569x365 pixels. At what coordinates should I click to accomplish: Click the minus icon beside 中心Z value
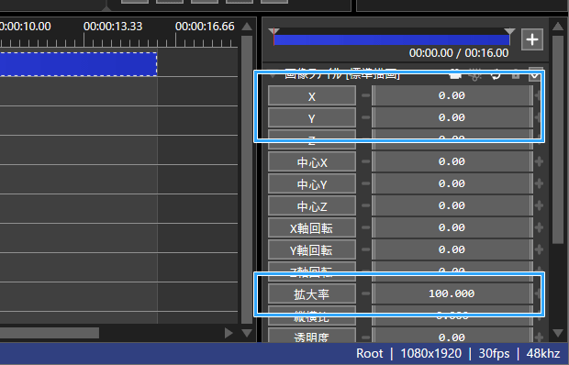tap(366, 205)
